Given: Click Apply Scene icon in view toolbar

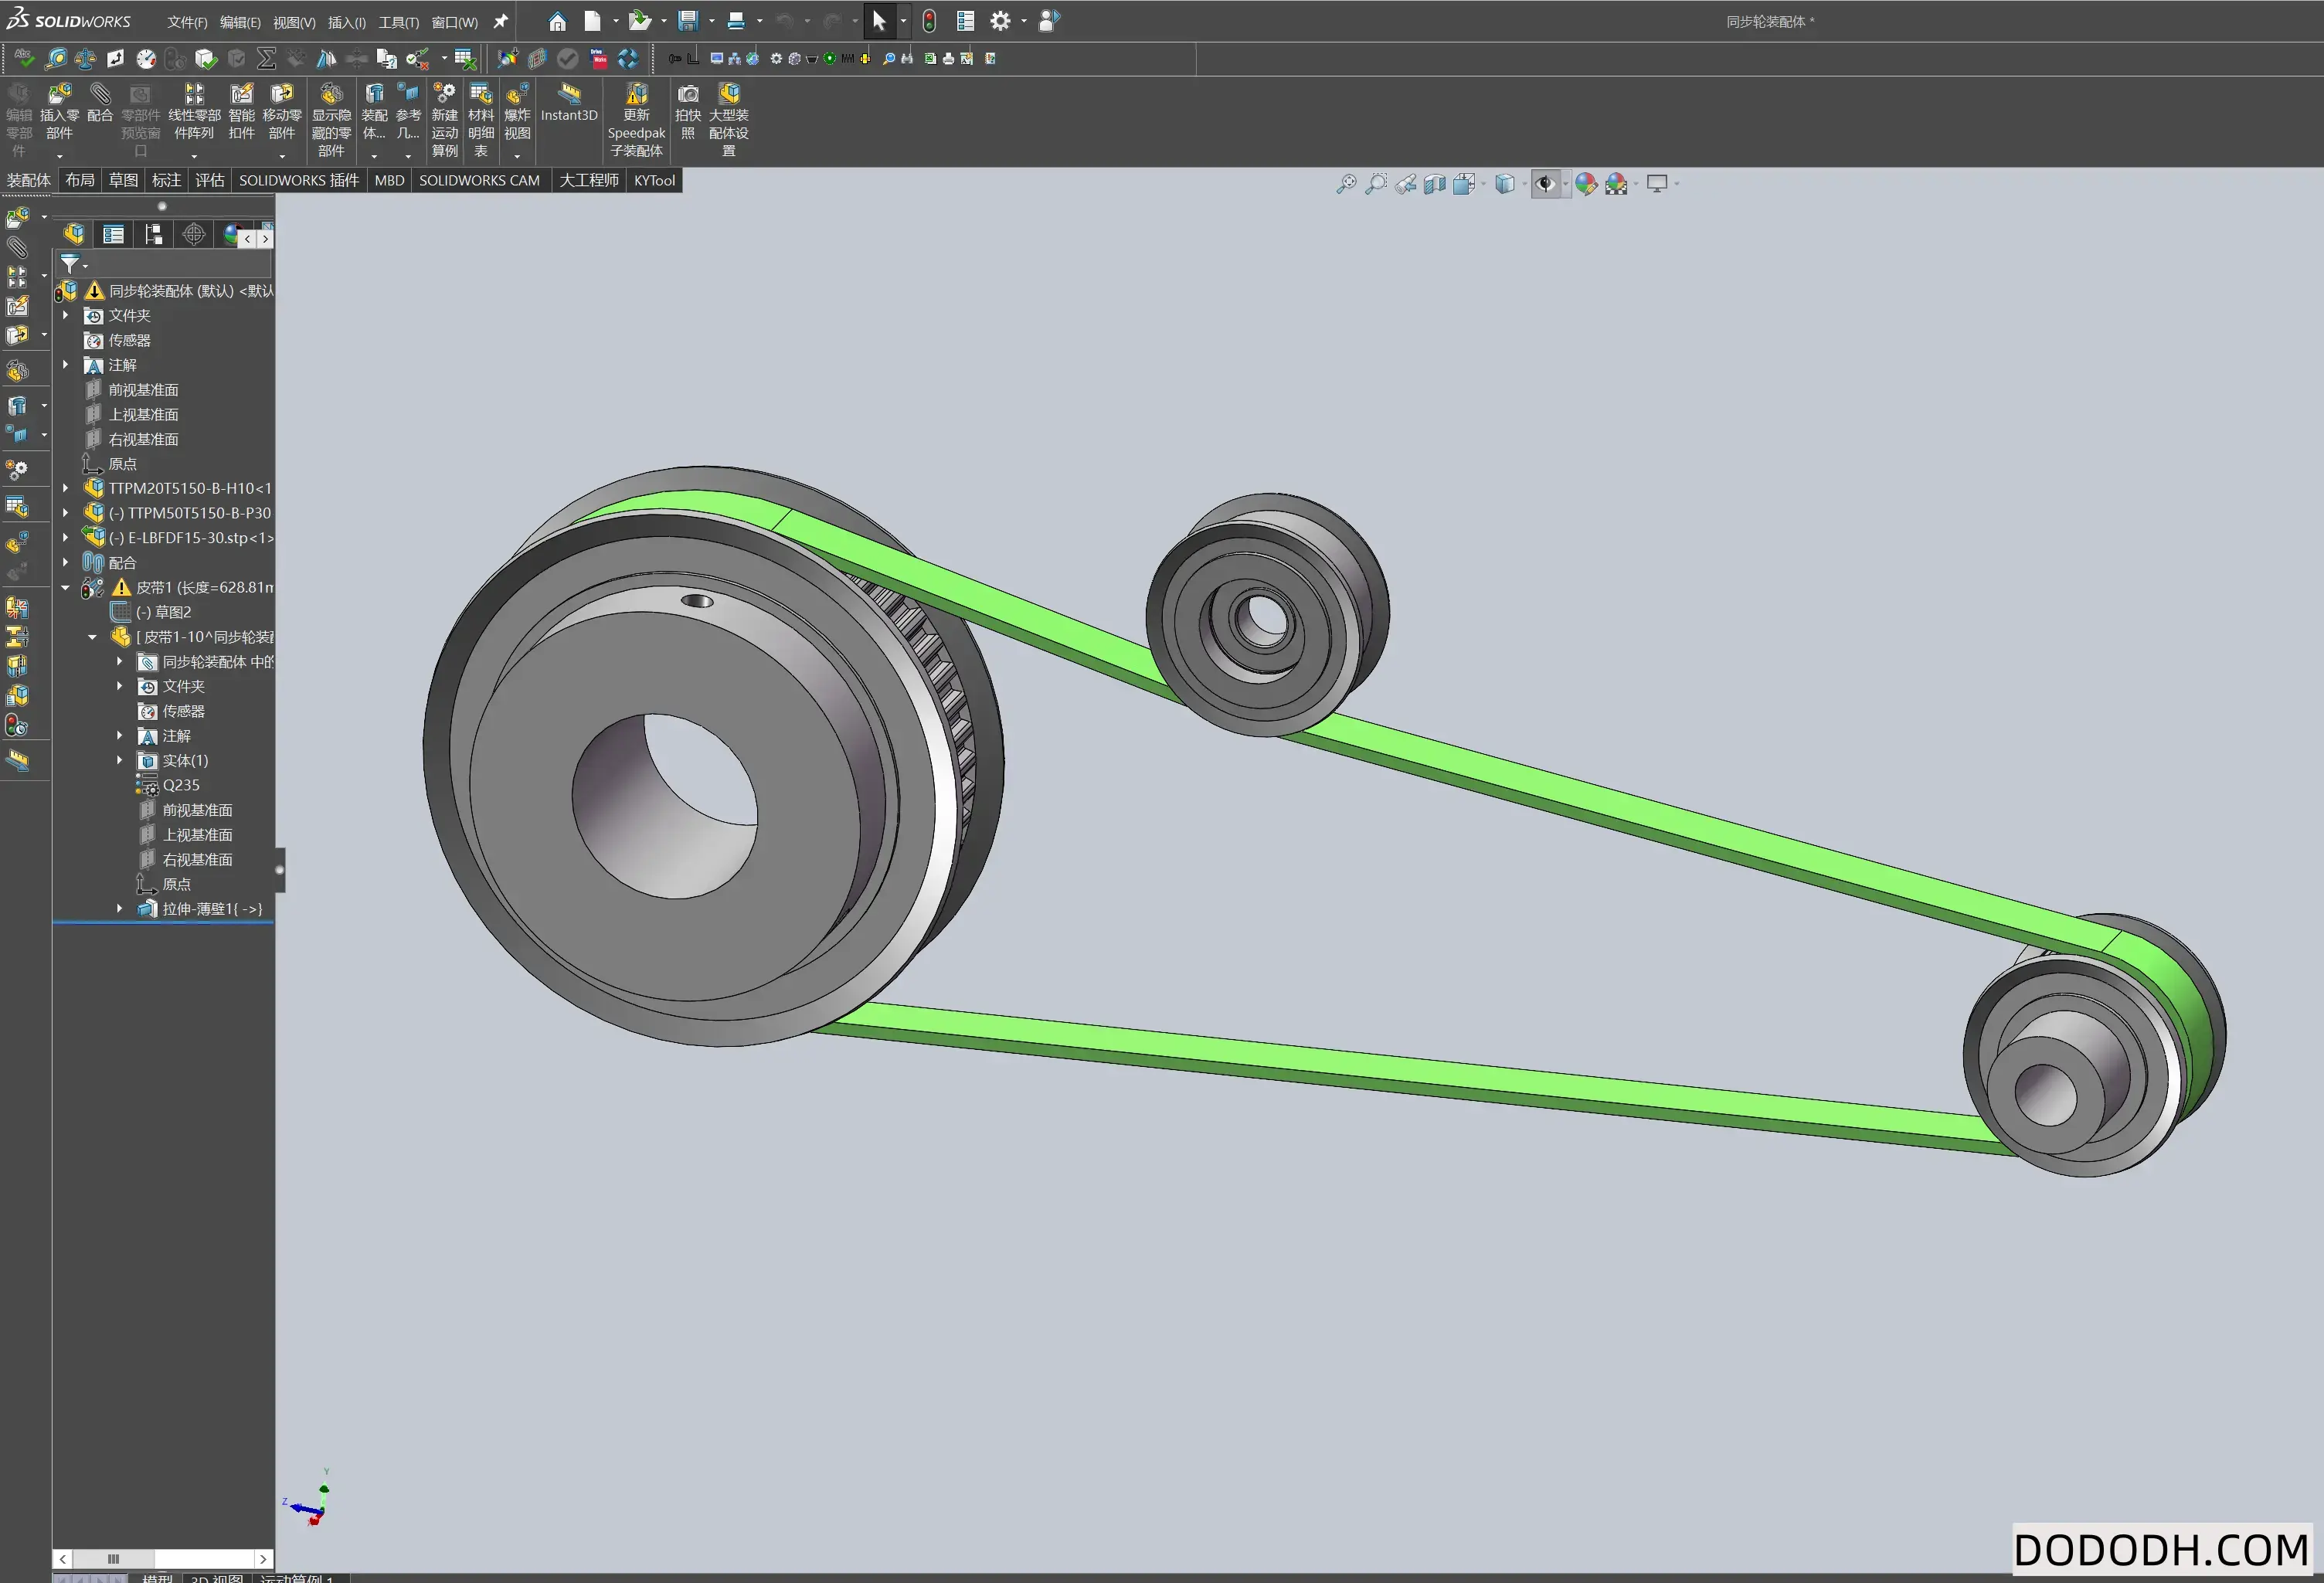Looking at the screenshot, I should (1616, 184).
